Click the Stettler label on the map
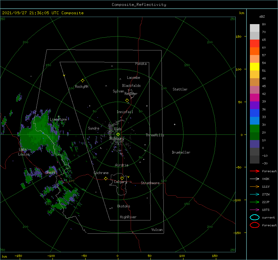This screenshot has height=260, width=278. click(x=180, y=89)
